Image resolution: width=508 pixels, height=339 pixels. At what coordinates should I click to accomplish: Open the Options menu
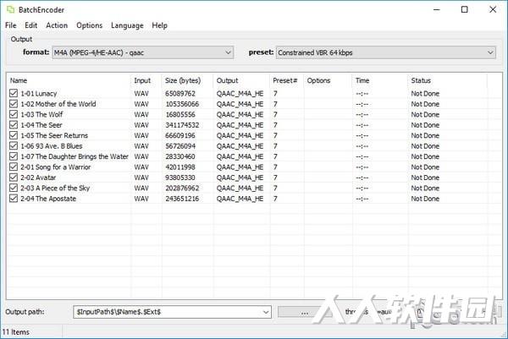coord(90,25)
